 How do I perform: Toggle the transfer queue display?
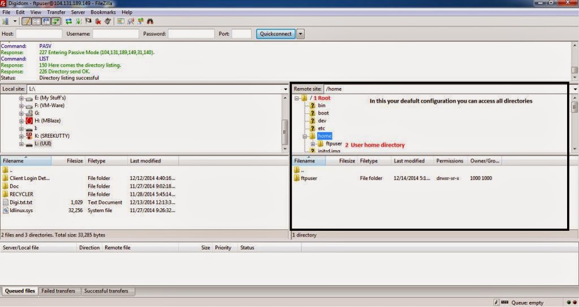[56, 21]
